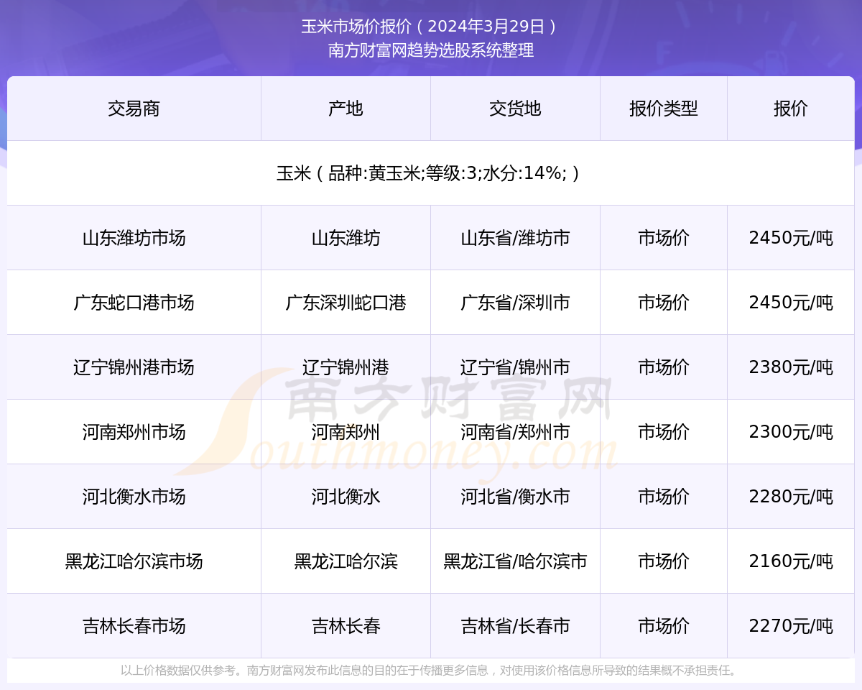This screenshot has width=862, height=690.
Task: Select the 广东蛇口港市场 trader cell
Action: click(134, 303)
